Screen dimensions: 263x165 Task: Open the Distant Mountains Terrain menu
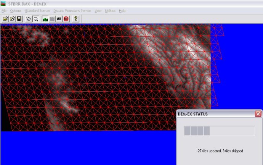[x=72, y=11]
